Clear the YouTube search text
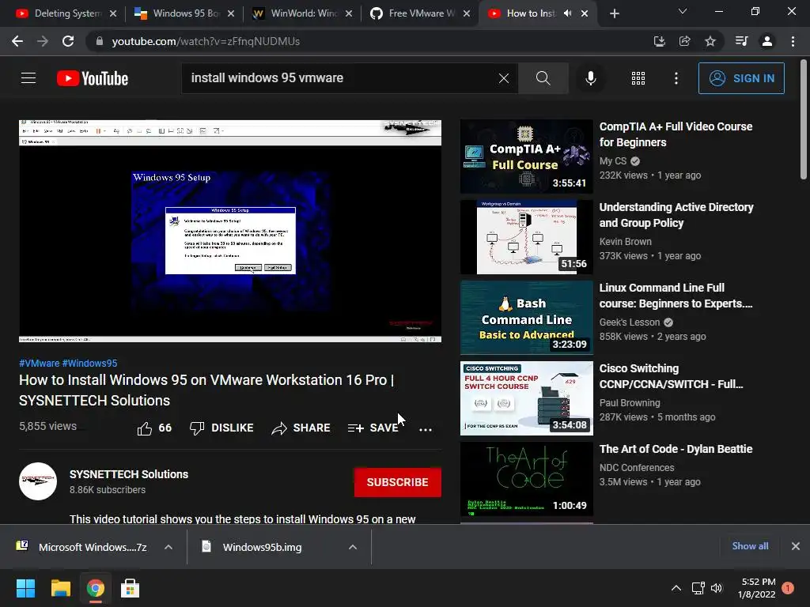 tap(504, 78)
